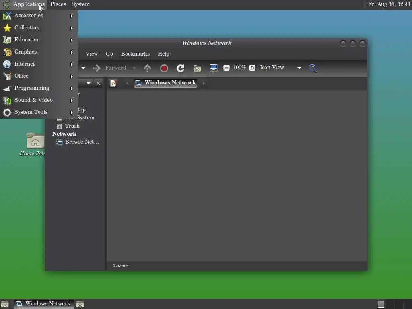Zoom out with the minus button

(226, 68)
